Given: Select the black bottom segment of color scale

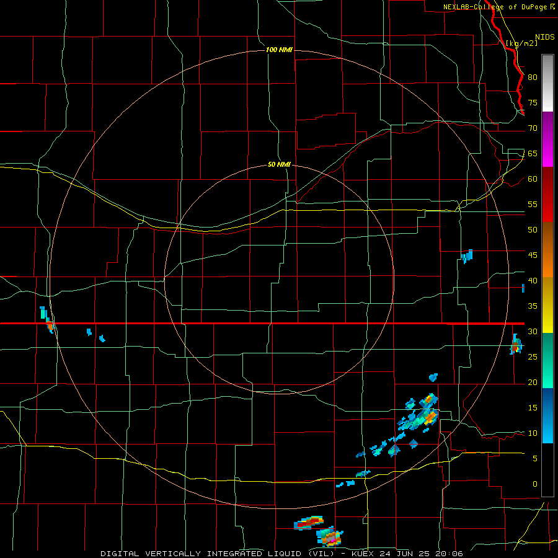Looking at the screenshot, I should 547,470.
